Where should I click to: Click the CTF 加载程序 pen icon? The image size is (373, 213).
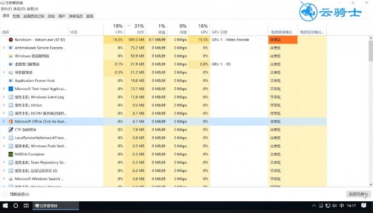pos(10,129)
